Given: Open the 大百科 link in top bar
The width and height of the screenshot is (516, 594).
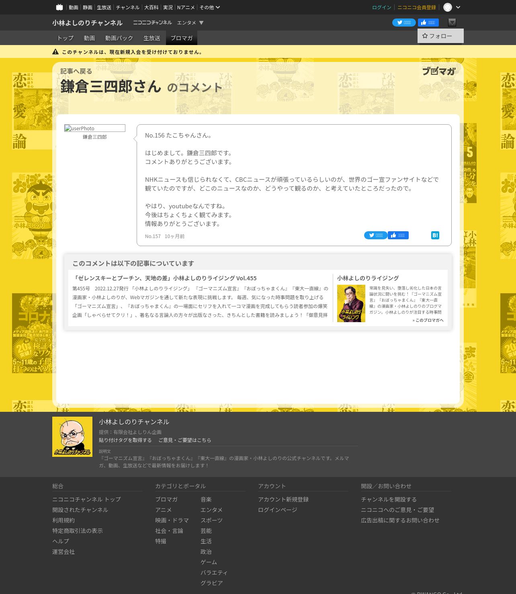Looking at the screenshot, I should (152, 7).
